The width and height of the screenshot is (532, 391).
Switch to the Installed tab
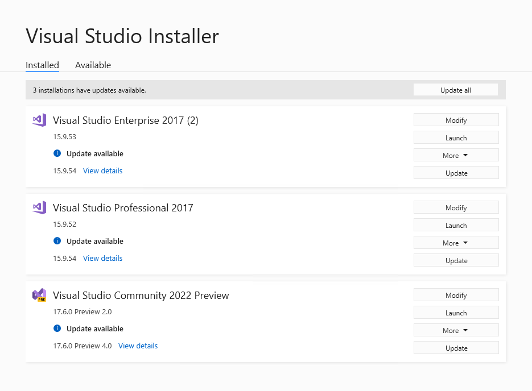(43, 65)
